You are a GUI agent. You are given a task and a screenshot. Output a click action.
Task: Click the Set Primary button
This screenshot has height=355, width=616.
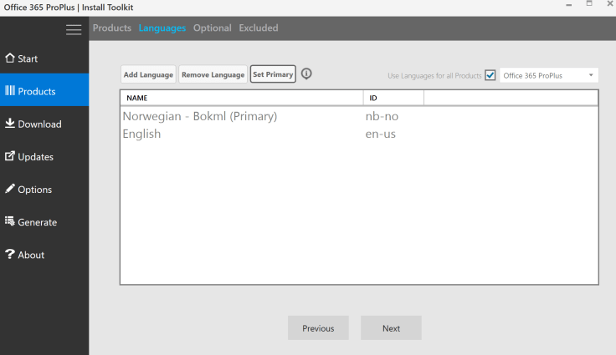pyautogui.click(x=273, y=74)
